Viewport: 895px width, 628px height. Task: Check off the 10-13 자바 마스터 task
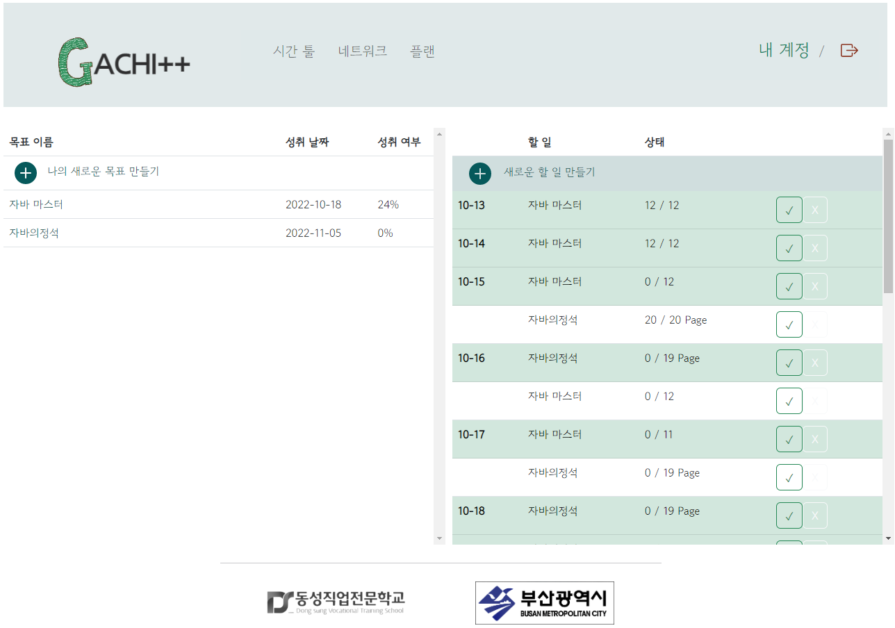[789, 210]
